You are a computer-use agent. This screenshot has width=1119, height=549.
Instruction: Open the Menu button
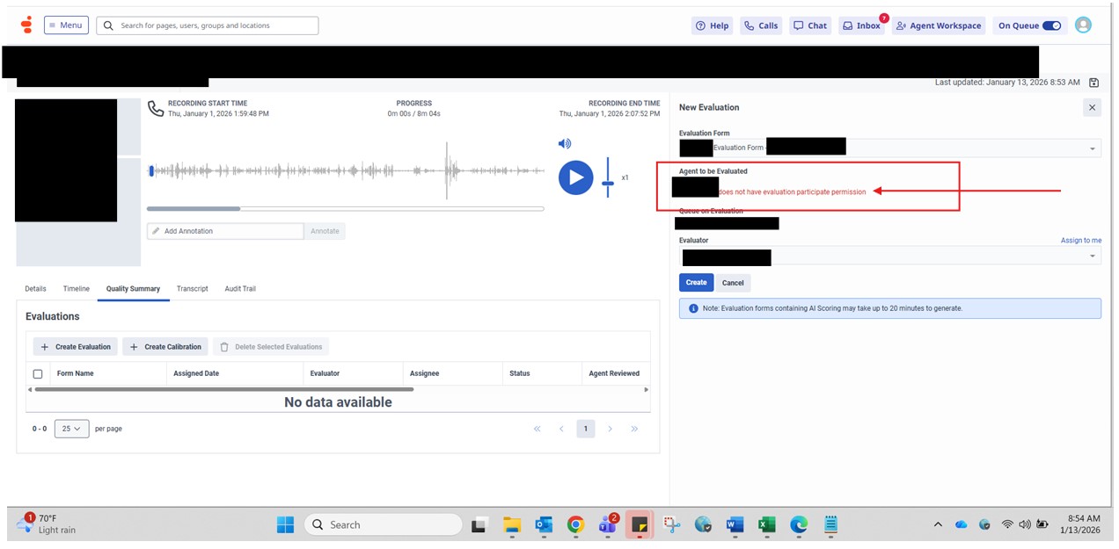(x=66, y=25)
